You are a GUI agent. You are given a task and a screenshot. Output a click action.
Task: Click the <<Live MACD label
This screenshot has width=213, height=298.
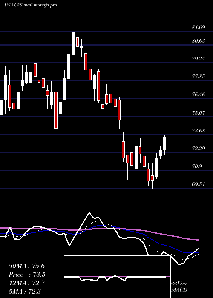point(179,287)
